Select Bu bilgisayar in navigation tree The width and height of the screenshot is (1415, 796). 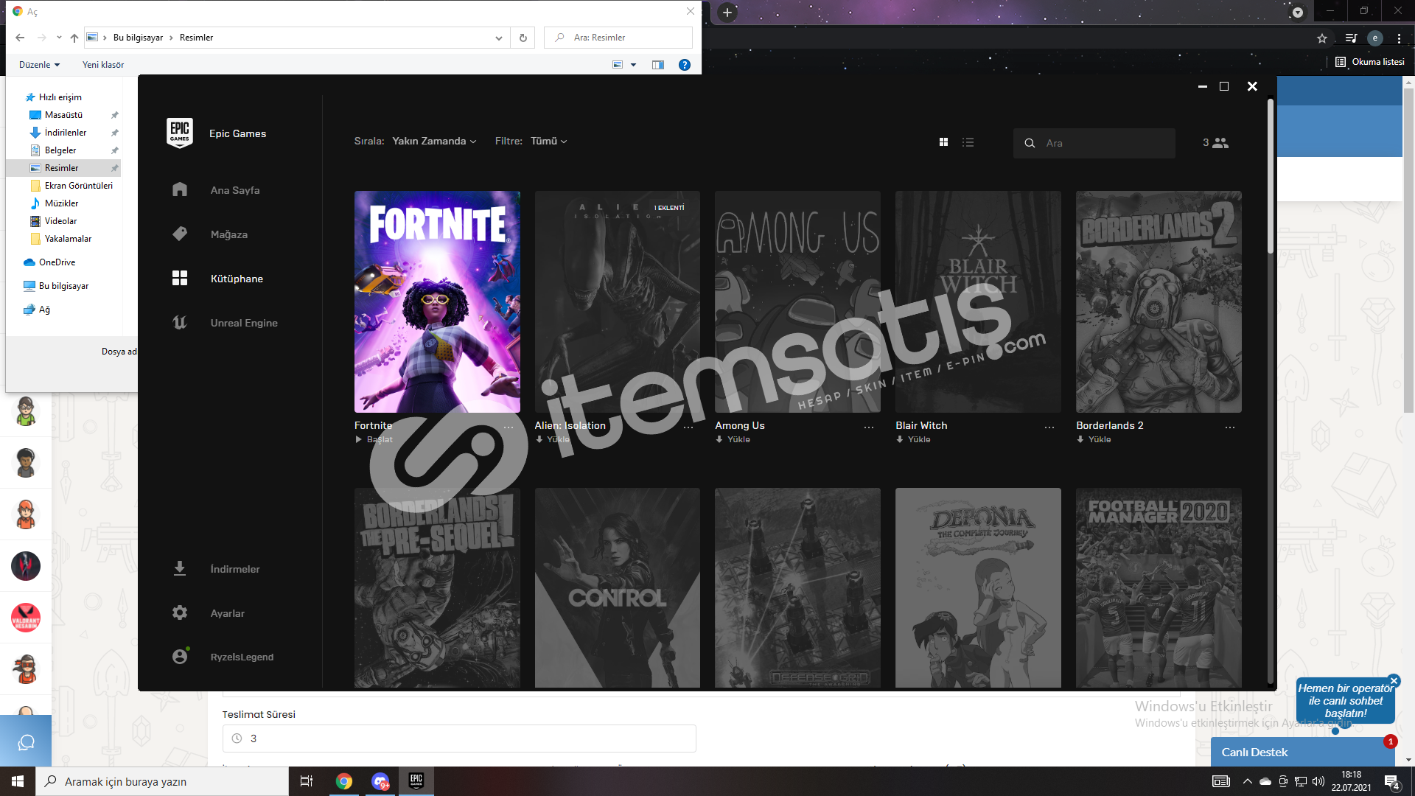pyautogui.click(x=63, y=286)
